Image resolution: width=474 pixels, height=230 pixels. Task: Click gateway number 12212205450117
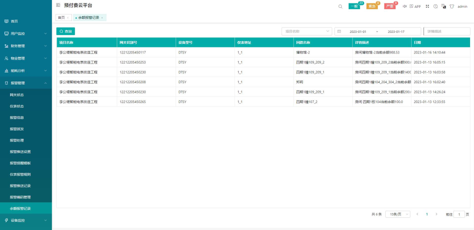(x=133, y=52)
